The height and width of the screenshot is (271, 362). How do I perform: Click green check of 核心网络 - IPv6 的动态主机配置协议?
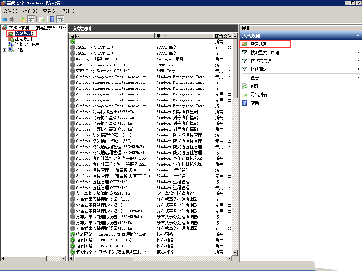(x=73, y=252)
